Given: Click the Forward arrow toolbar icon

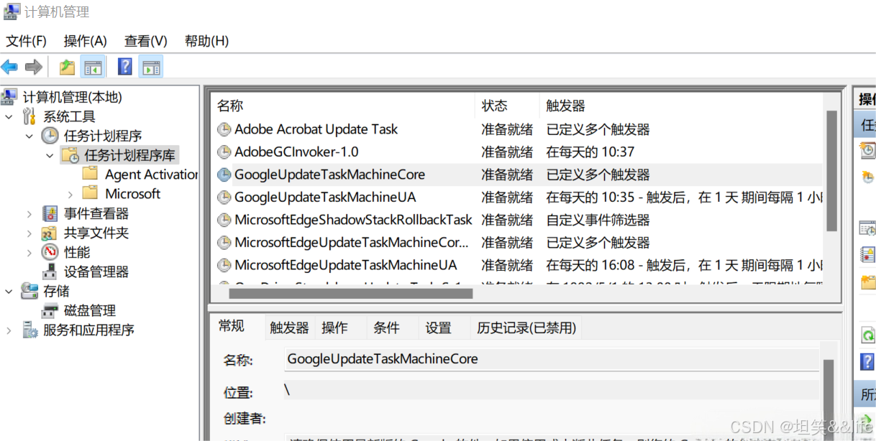Looking at the screenshot, I should pyautogui.click(x=34, y=68).
